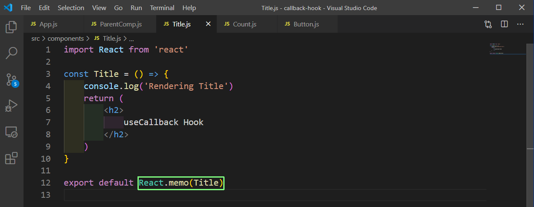The image size is (534, 207).
Task: Click the word 'import' on line 1
Action: (79, 50)
